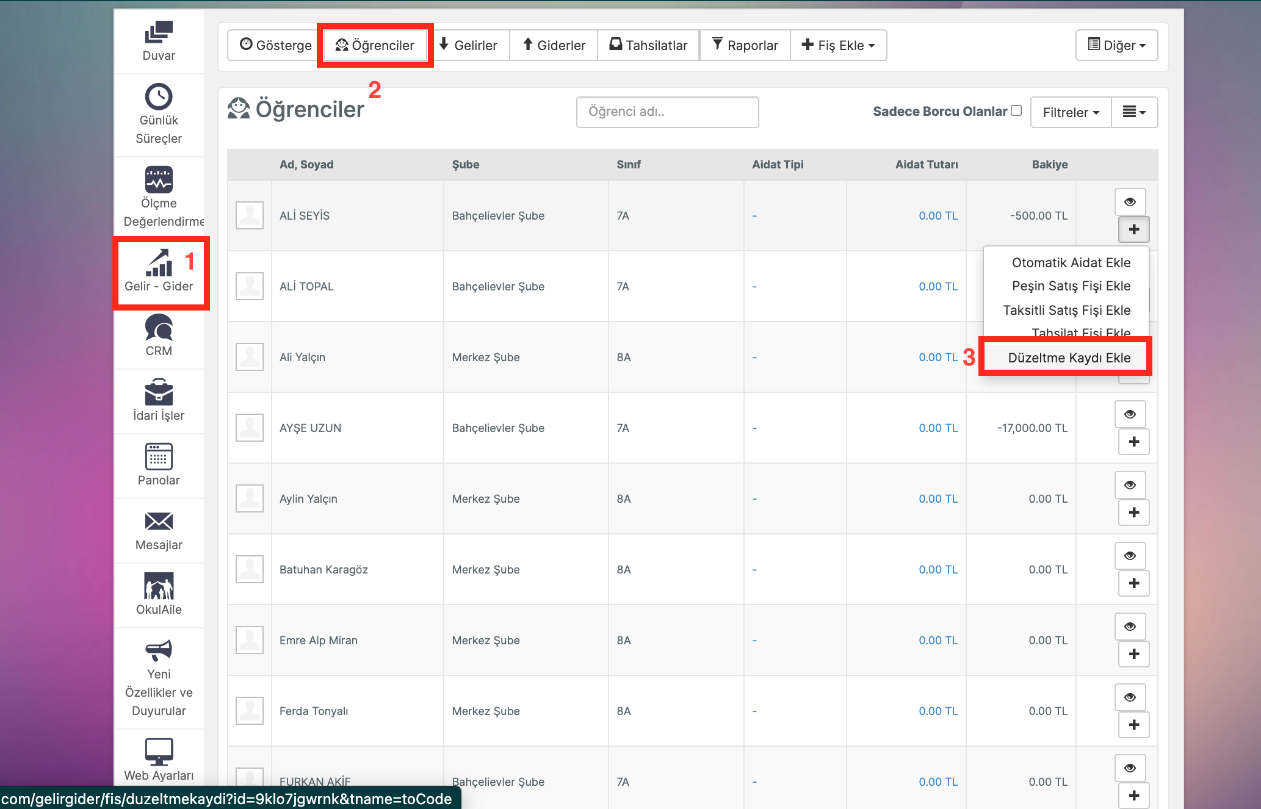Choose Taksitli Satış Fişi Ekle
Screen dimensions: 1261x809
(x=1066, y=310)
